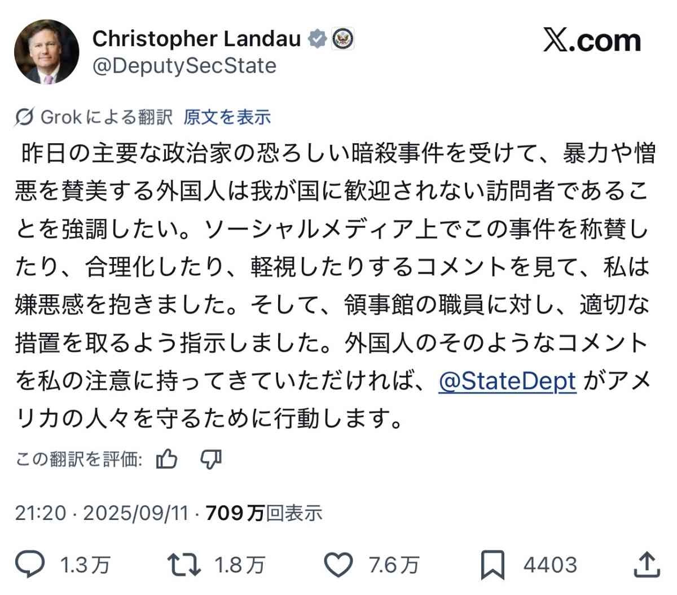This screenshot has height=595, width=677.
Task: Click the share upload icon
Action: [x=647, y=565]
